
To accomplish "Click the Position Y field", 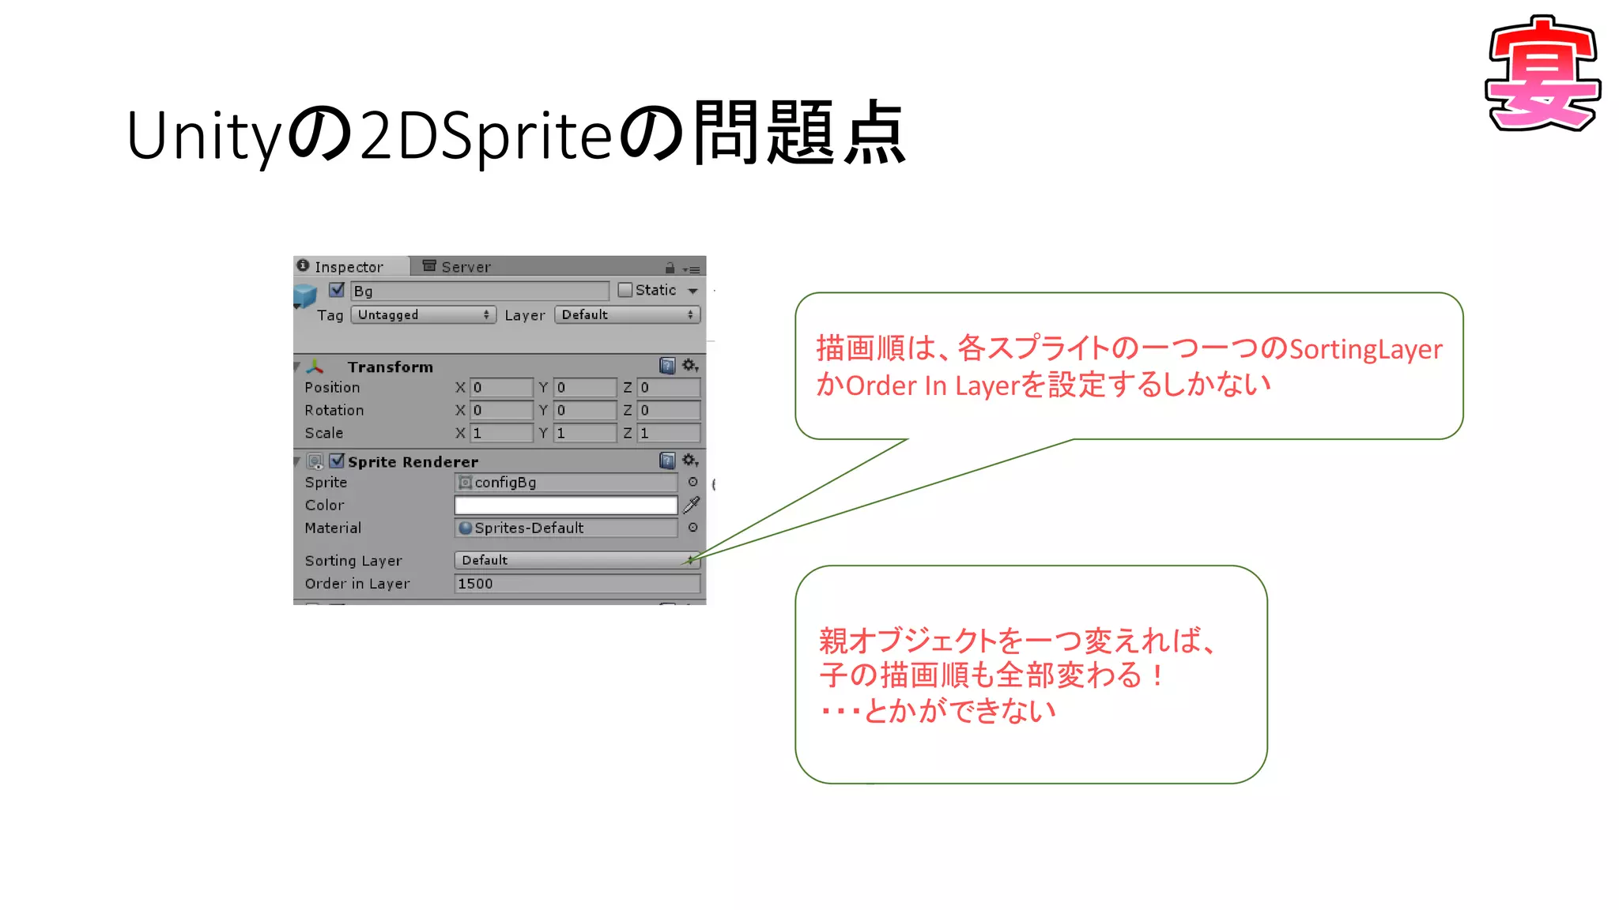I will [585, 387].
